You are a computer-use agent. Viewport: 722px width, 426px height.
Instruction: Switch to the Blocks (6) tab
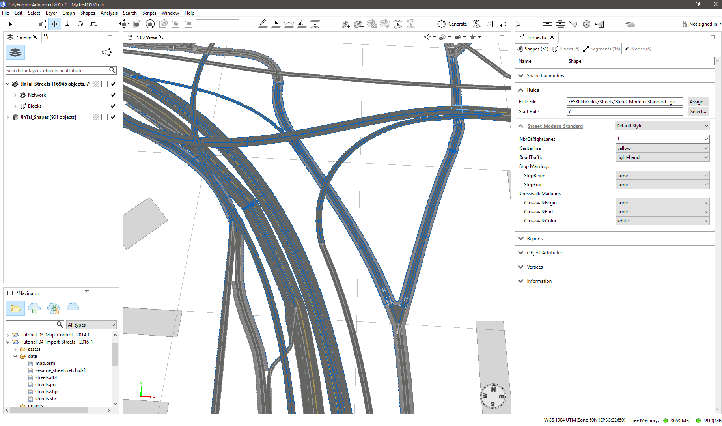click(x=565, y=49)
